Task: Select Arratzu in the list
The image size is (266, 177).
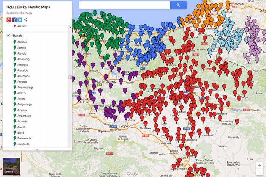Action: 22,93
